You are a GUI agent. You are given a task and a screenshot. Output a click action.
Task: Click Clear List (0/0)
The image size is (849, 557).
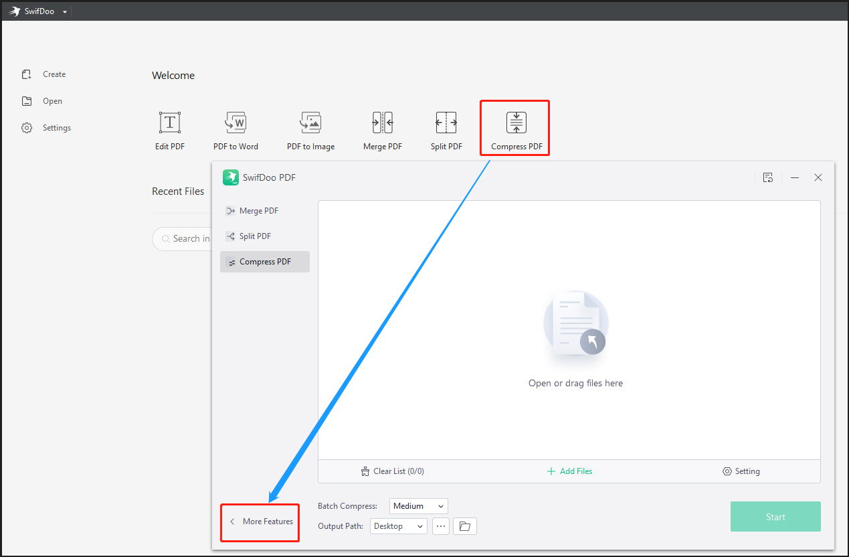pos(392,471)
